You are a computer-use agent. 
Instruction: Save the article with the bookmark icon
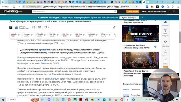(34, 27)
